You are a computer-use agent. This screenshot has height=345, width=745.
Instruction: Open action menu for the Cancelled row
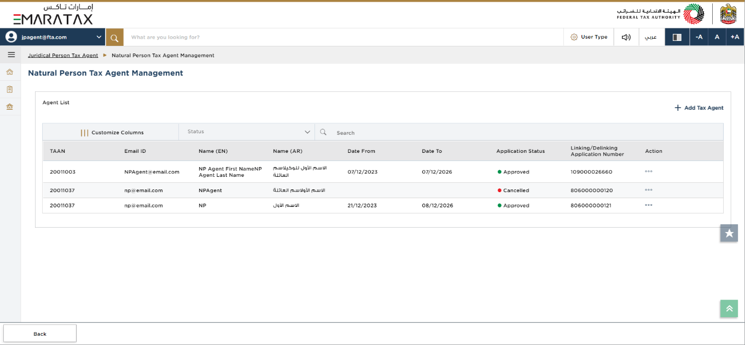(x=649, y=190)
